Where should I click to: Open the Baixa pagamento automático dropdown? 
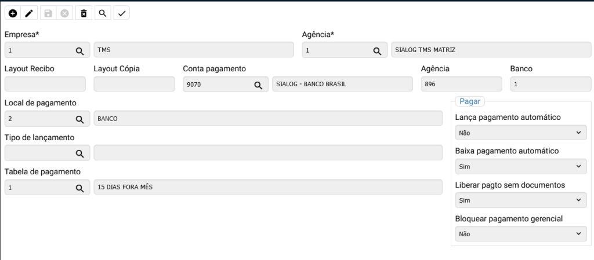[520, 166]
